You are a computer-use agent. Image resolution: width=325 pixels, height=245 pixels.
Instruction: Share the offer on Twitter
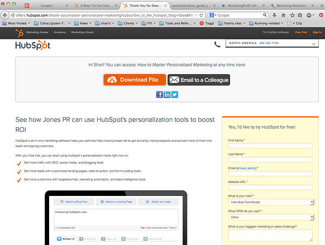pos(175,94)
